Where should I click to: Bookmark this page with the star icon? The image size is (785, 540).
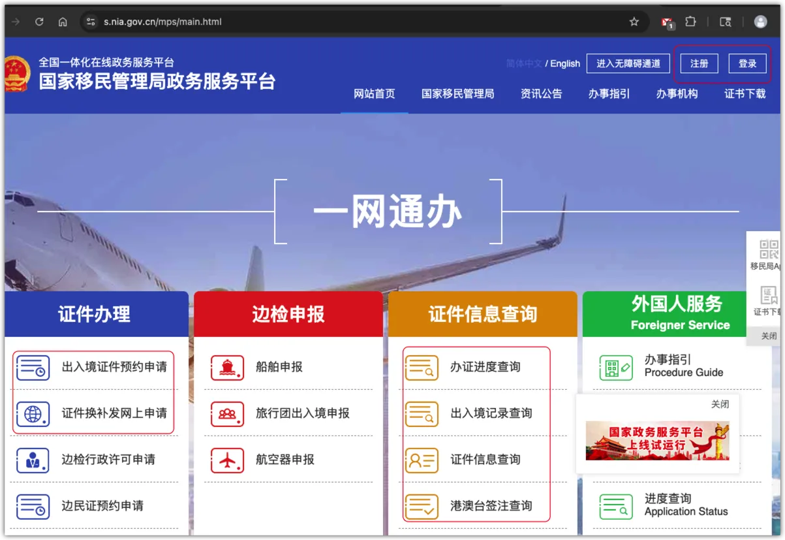pyautogui.click(x=634, y=22)
